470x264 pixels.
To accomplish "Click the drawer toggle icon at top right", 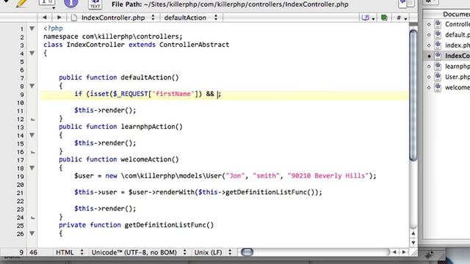I will click(406, 3).
